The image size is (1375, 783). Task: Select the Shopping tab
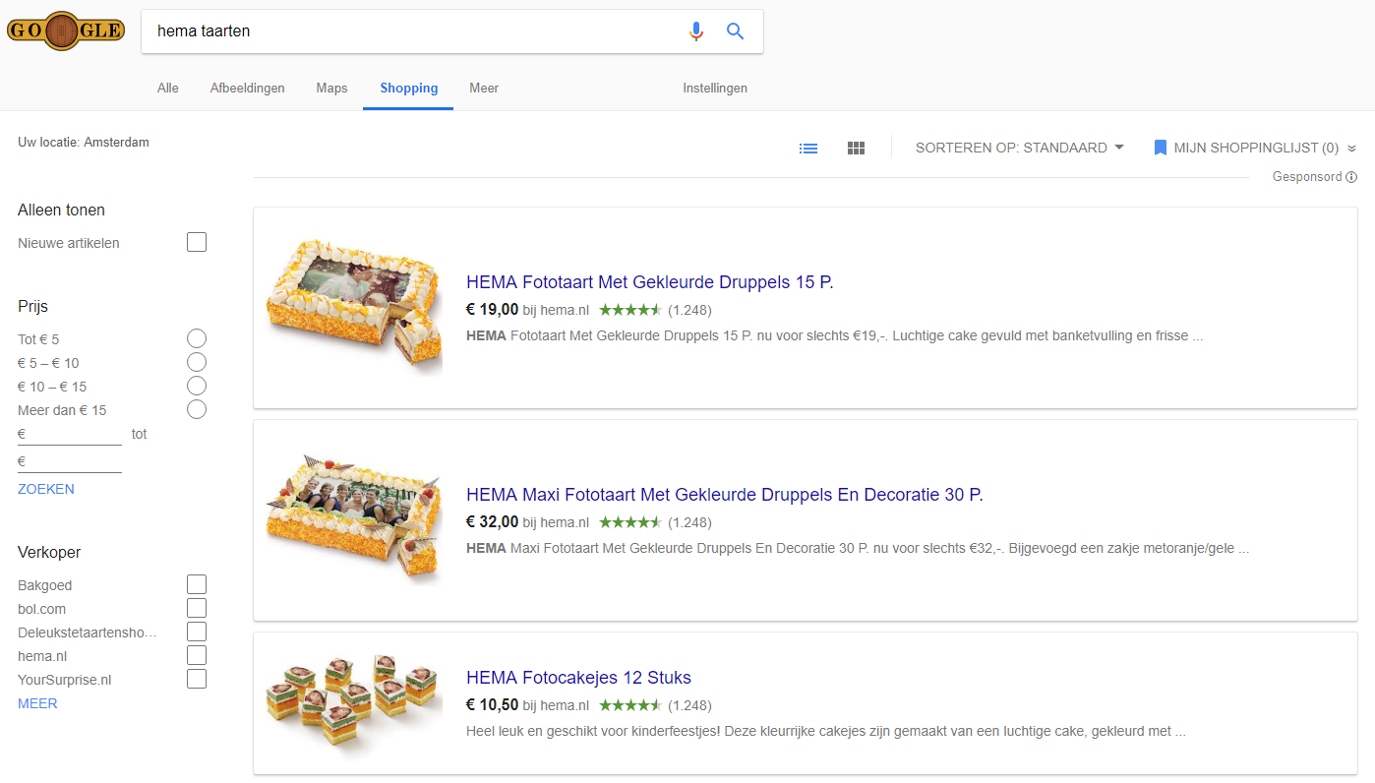click(408, 89)
